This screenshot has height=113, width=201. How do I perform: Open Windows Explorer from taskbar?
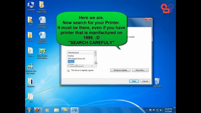pyautogui.click(x=56, y=110)
